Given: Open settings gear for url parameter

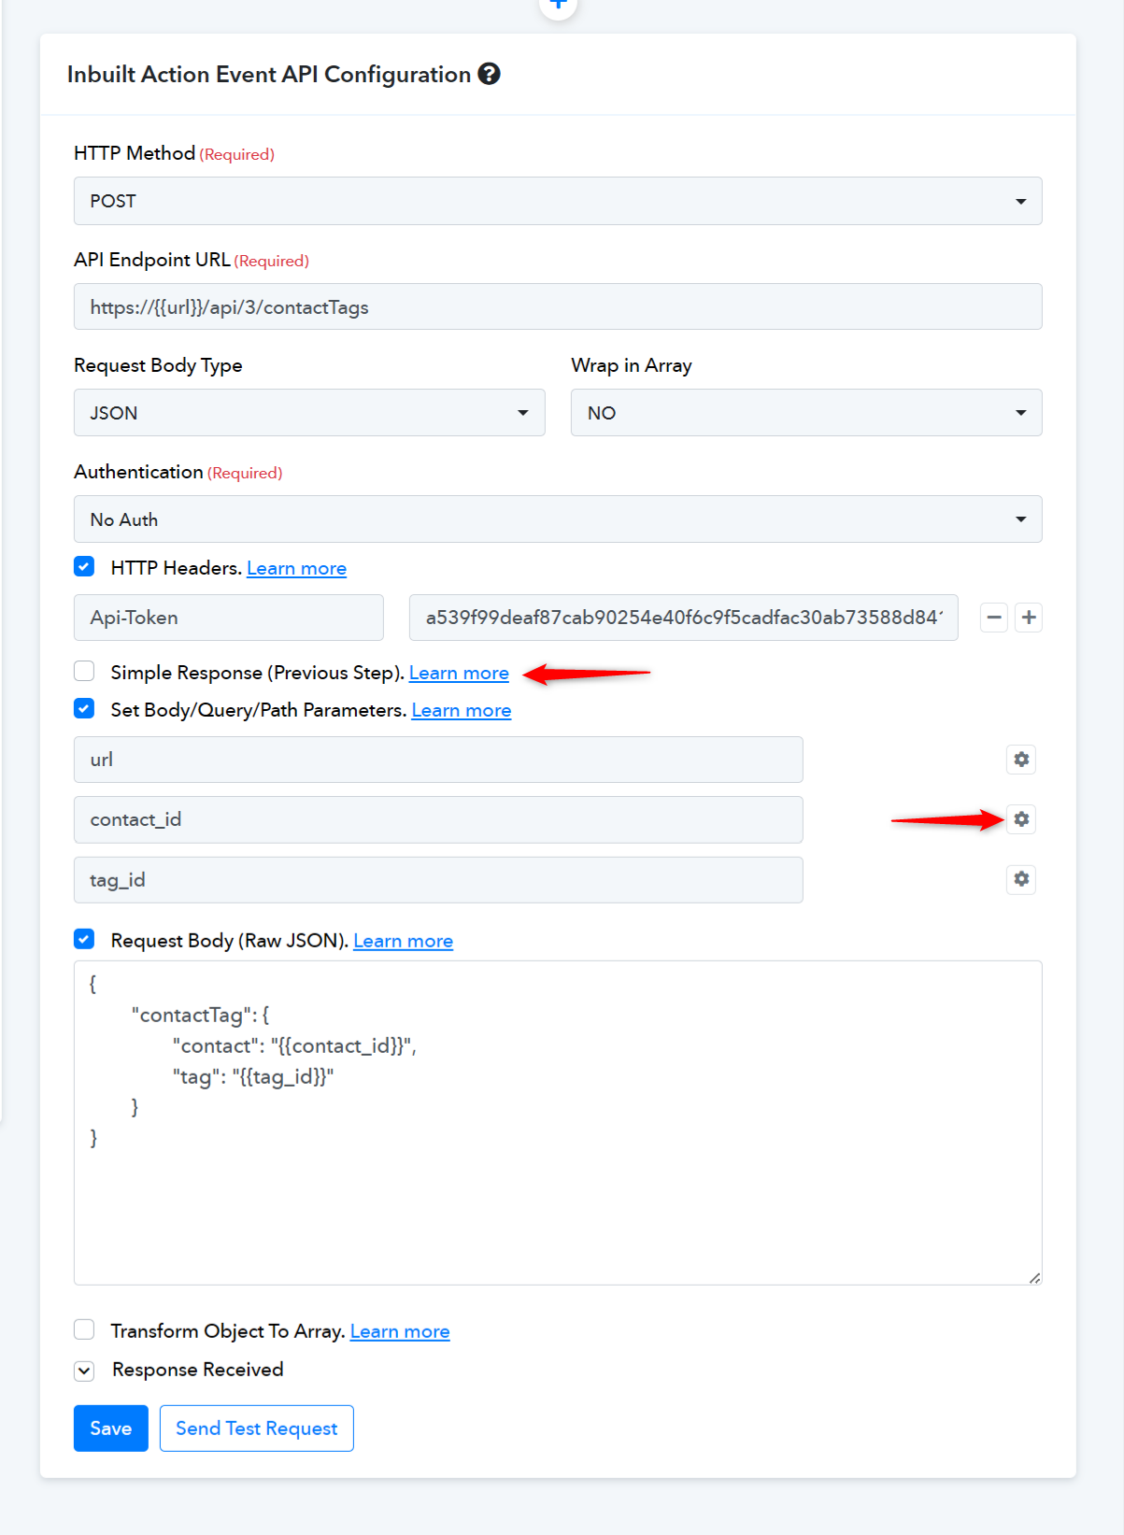Looking at the screenshot, I should click(1021, 760).
